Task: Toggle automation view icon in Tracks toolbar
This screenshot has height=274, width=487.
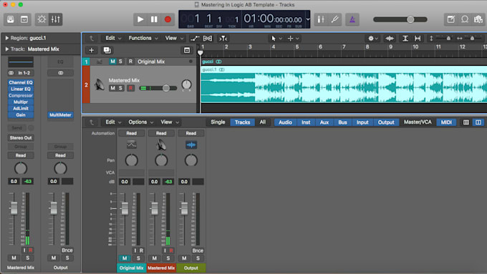Action: [195, 38]
